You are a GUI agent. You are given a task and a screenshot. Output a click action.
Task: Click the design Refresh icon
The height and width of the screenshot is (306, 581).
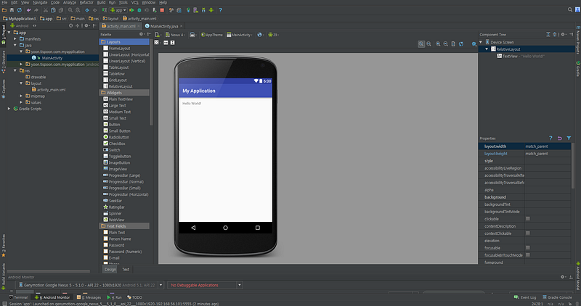pos(461,44)
